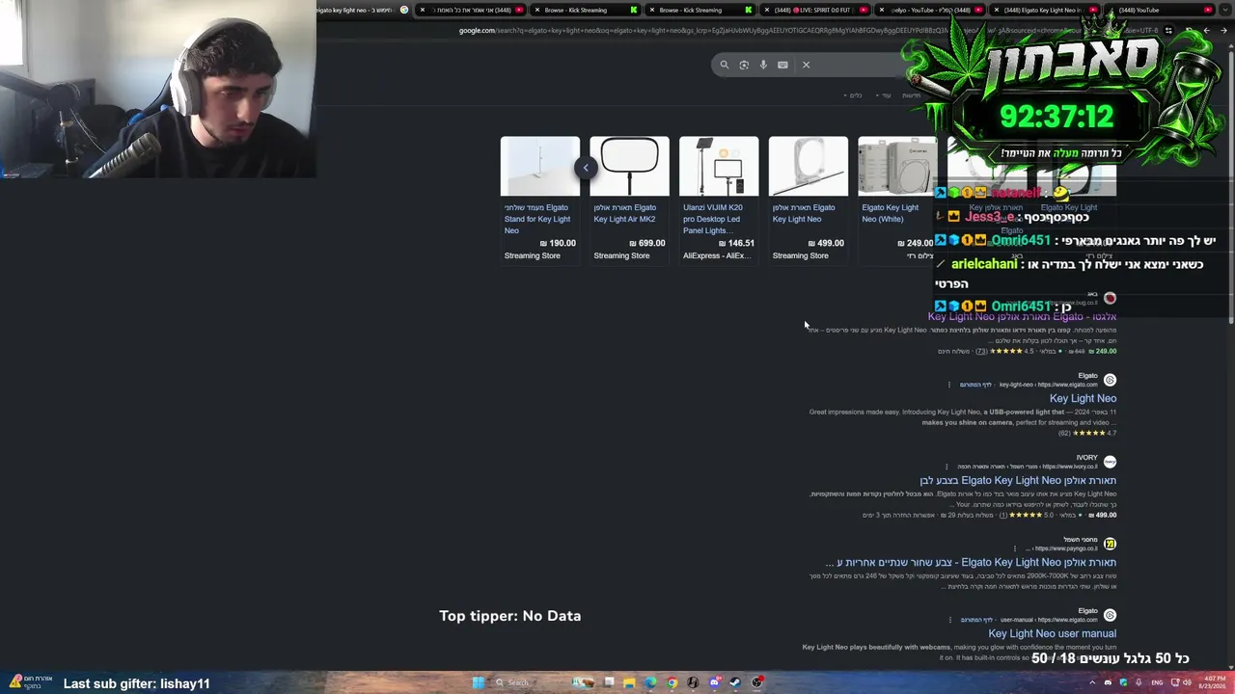
Task: Show hidden system tray icons chevron
Action: 1093,682
